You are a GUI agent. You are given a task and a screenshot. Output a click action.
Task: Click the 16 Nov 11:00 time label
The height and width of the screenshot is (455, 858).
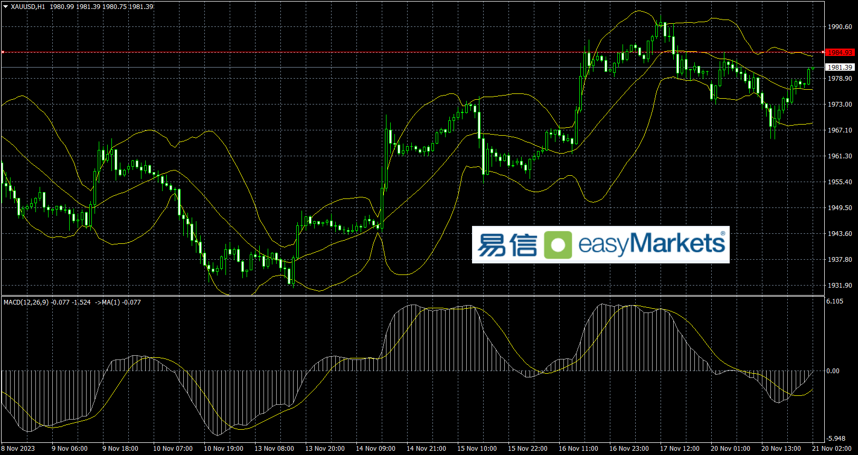[579, 449]
